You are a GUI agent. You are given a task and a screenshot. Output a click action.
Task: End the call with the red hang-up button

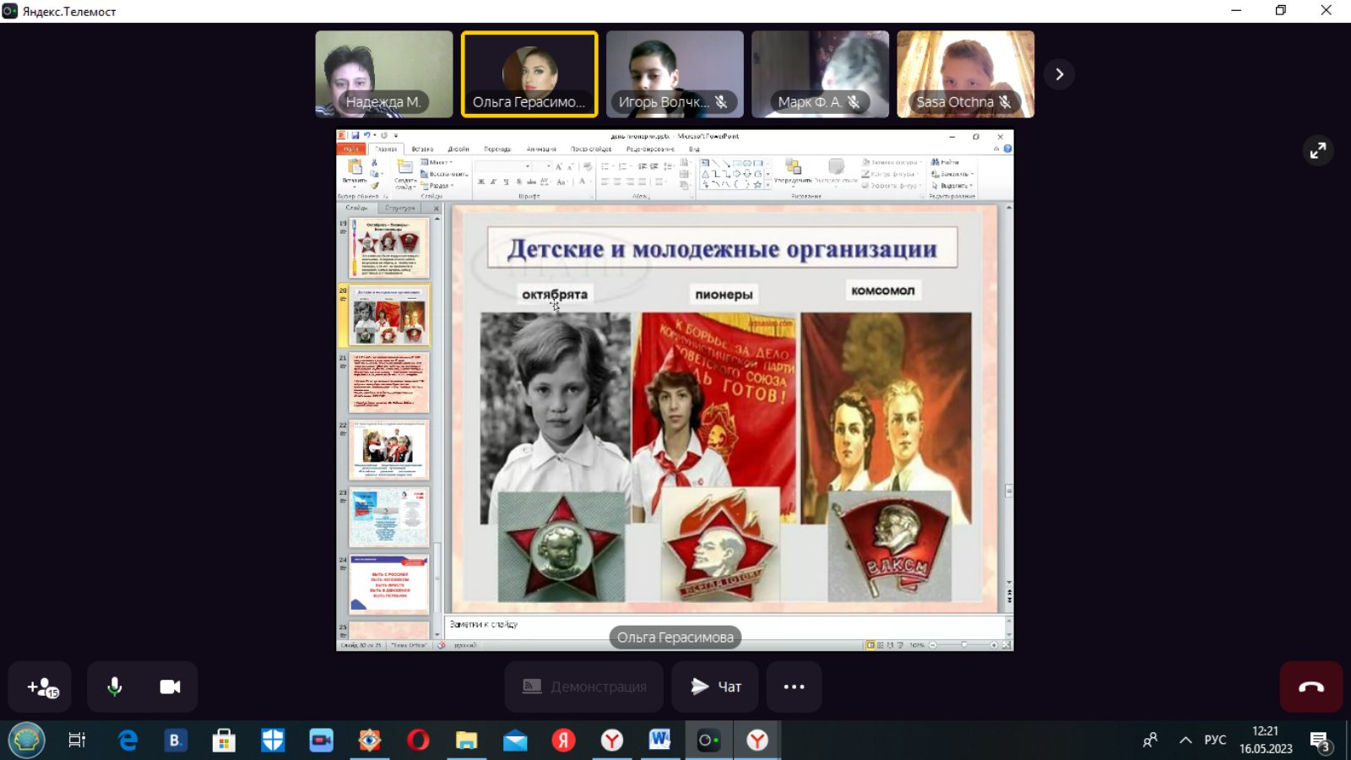coord(1311,687)
